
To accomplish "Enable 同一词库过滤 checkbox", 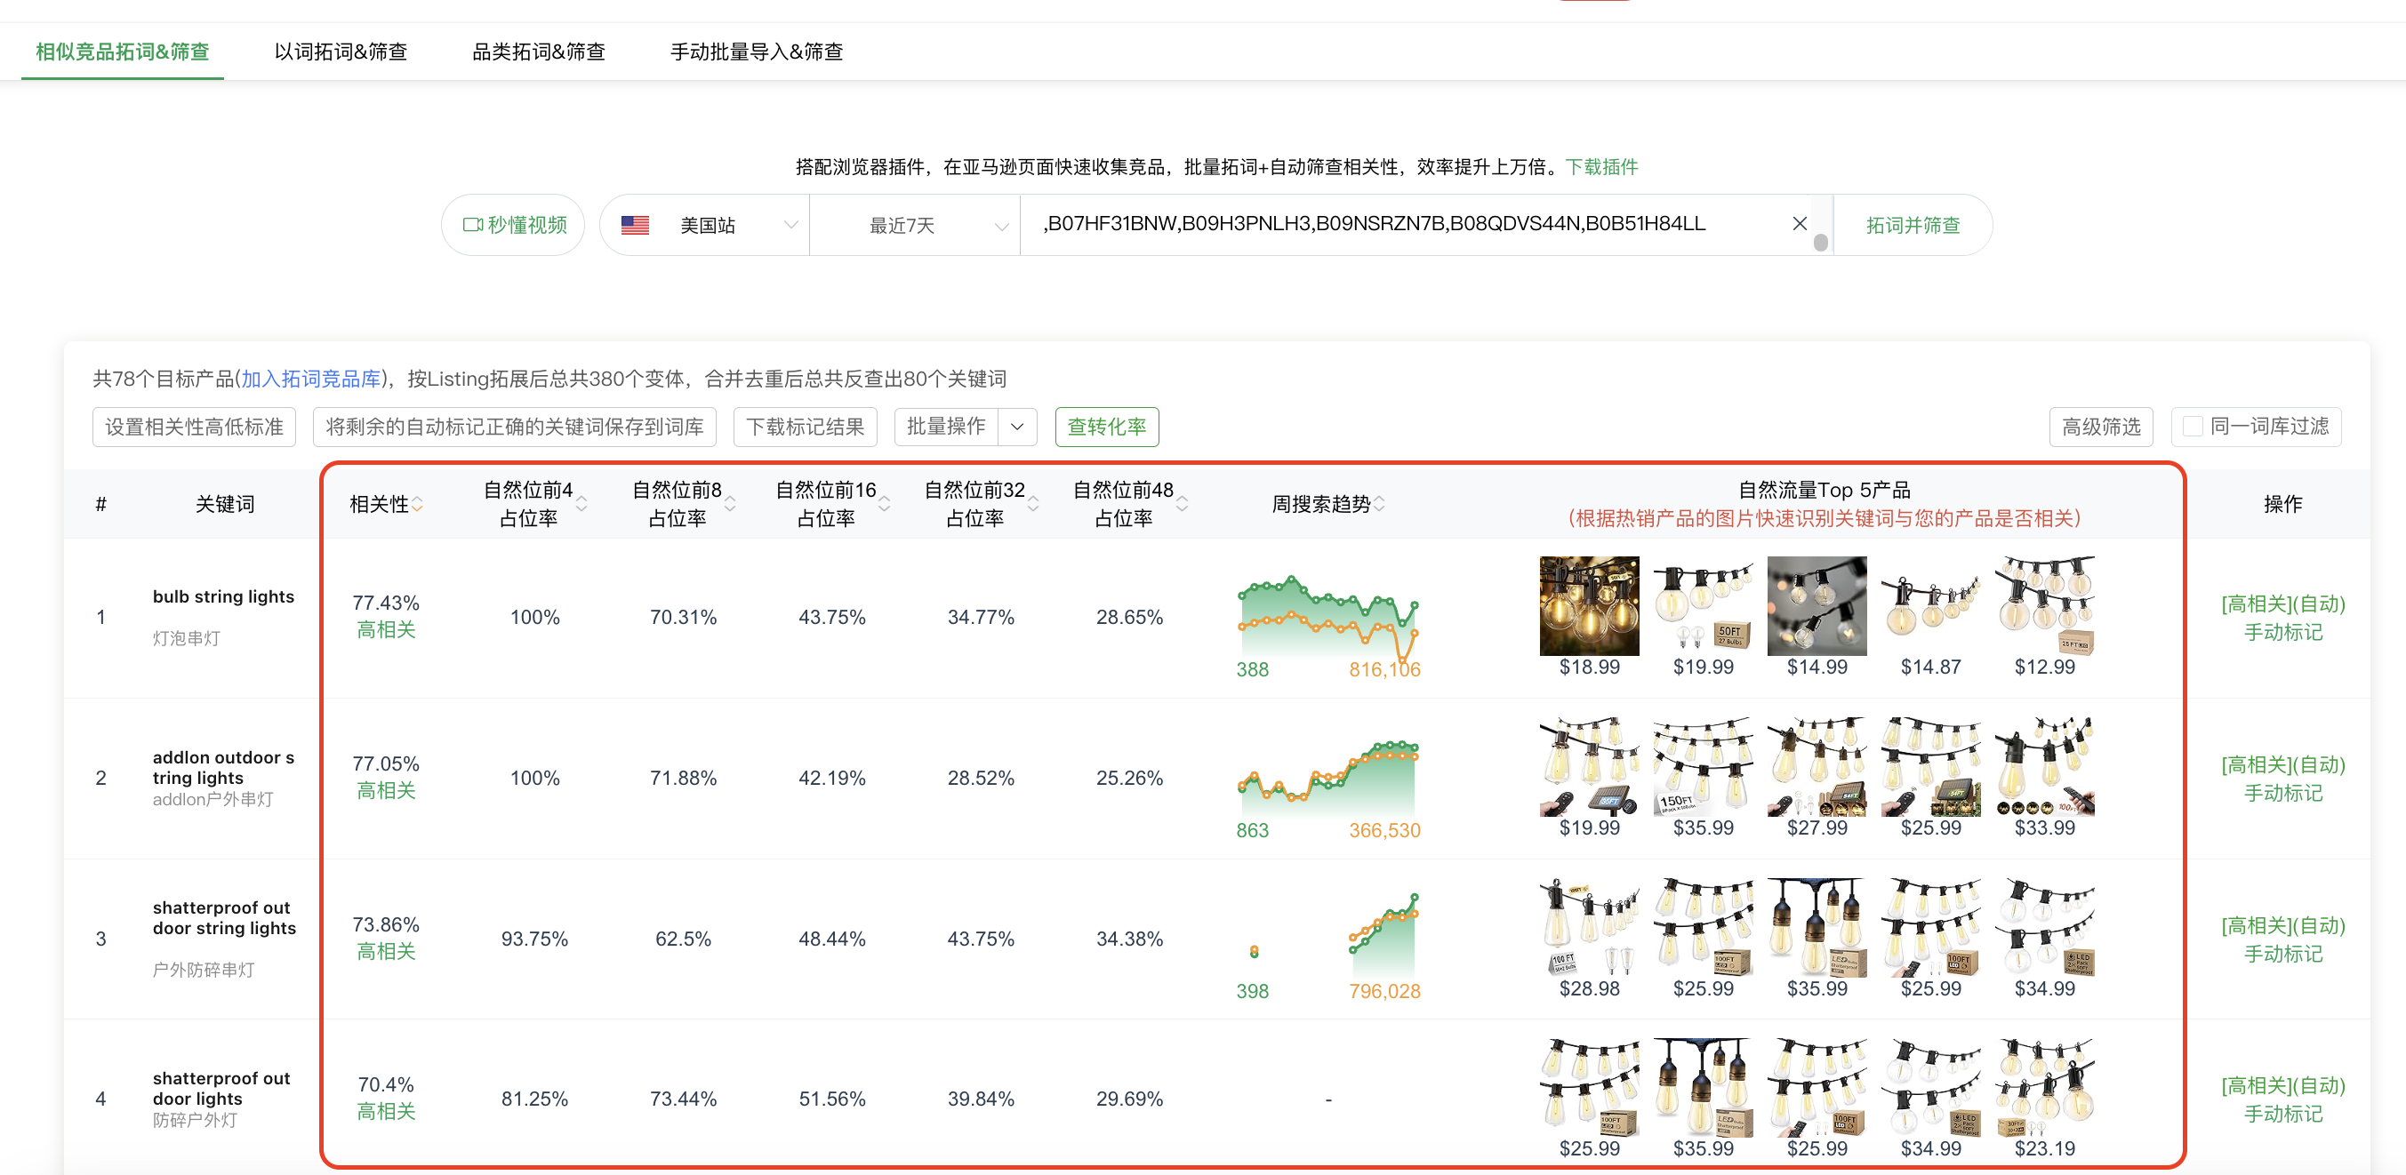I will pos(2192,427).
